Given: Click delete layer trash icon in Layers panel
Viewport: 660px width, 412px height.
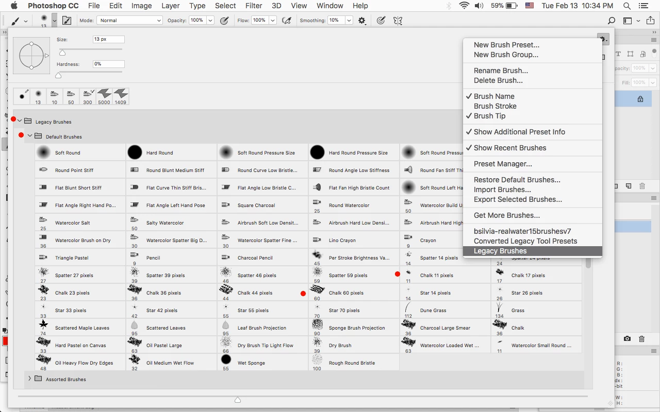Looking at the screenshot, I should pyautogui.click(x=642, y=186).
